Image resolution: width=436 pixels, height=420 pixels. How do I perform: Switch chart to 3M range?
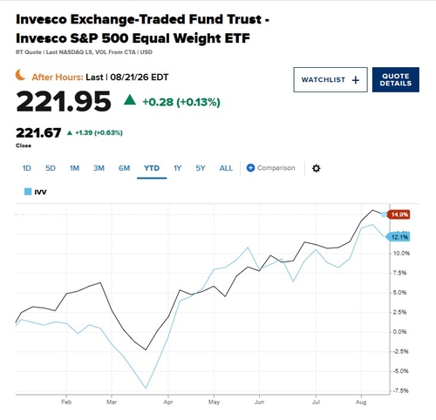[99, 168]
